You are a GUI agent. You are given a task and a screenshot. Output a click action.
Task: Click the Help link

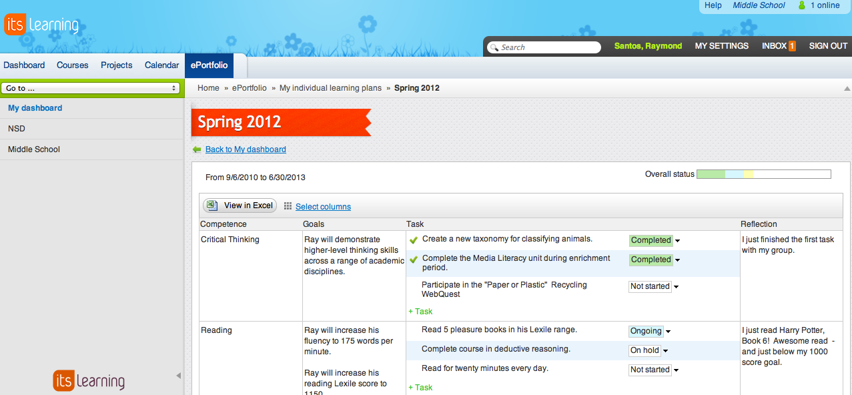pos(713,5)
